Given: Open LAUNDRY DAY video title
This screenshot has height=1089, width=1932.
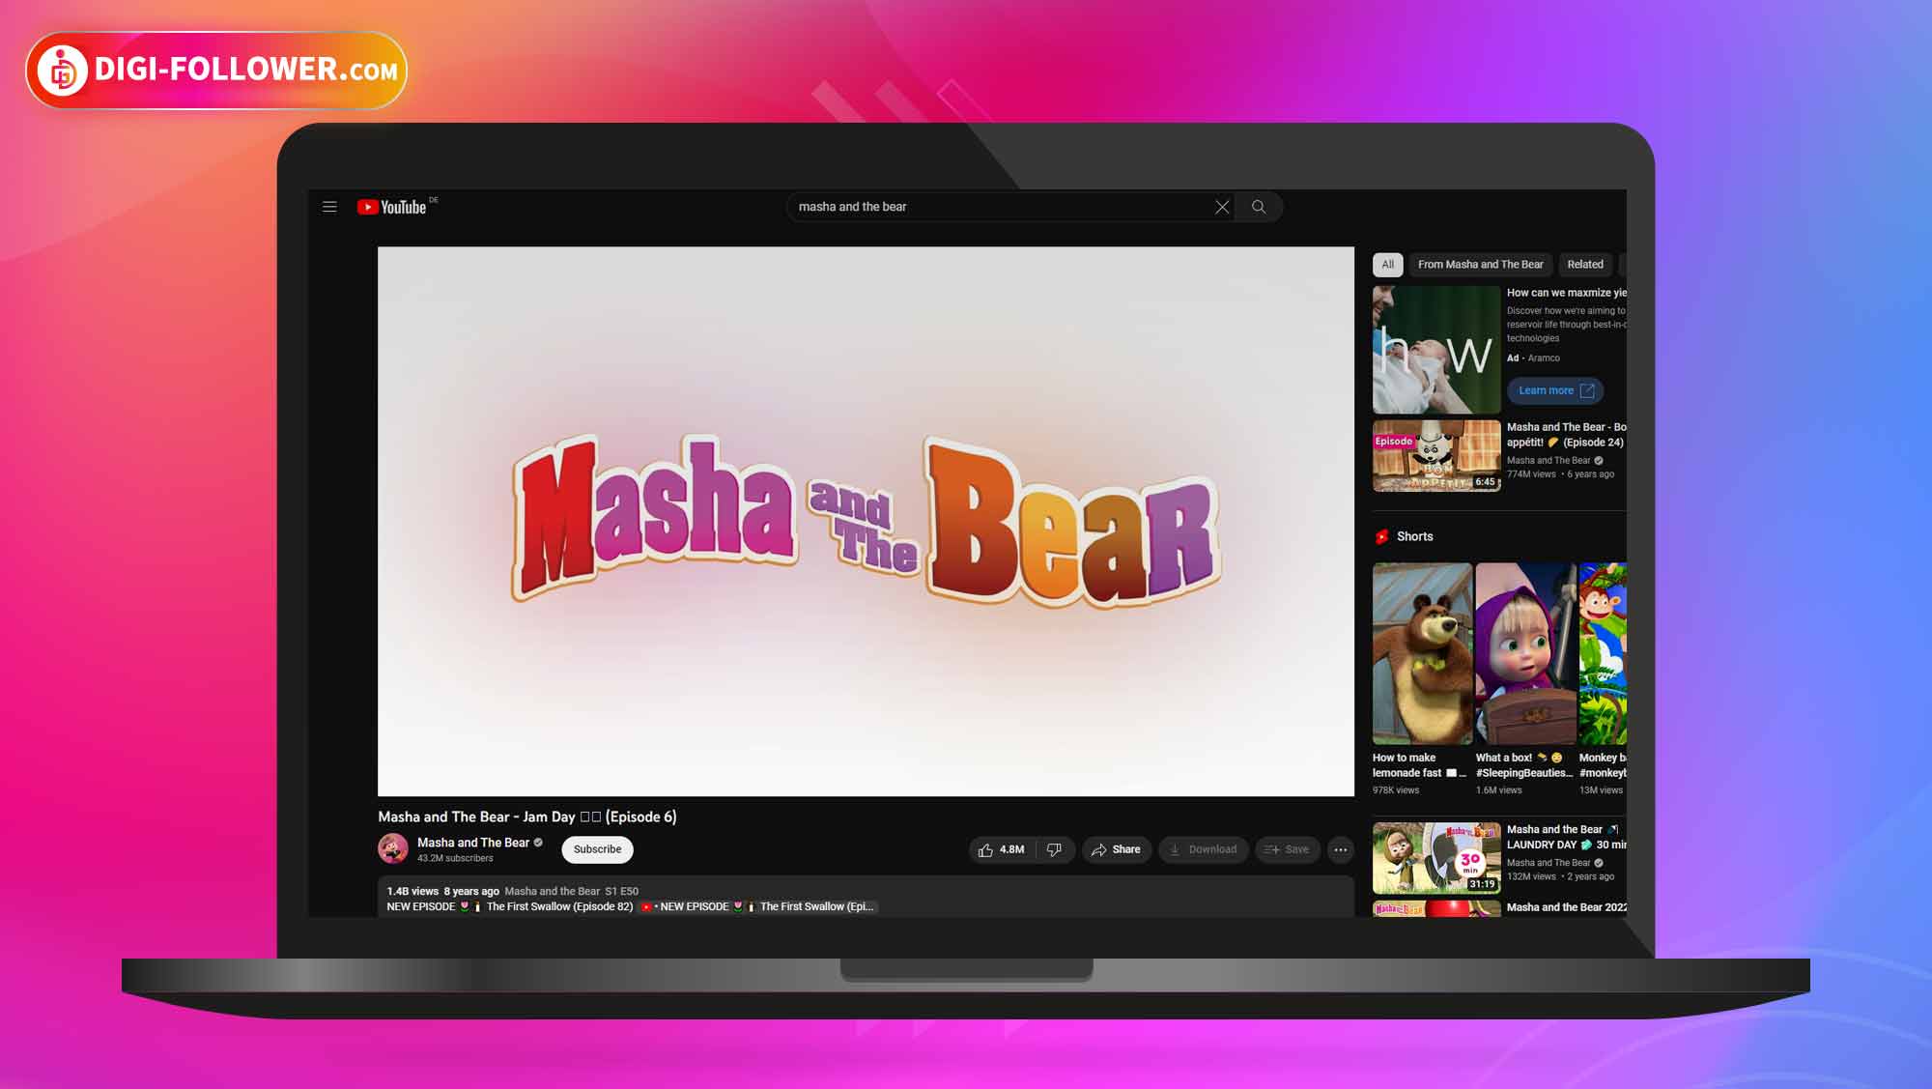Looking at the screenshot, I should pos(1566,837).
